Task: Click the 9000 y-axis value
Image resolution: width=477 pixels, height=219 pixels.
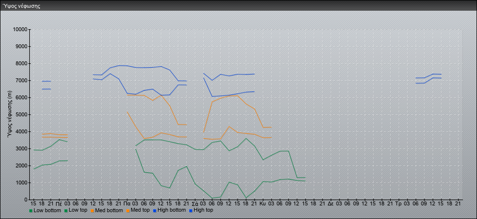Action: (21, 46)
